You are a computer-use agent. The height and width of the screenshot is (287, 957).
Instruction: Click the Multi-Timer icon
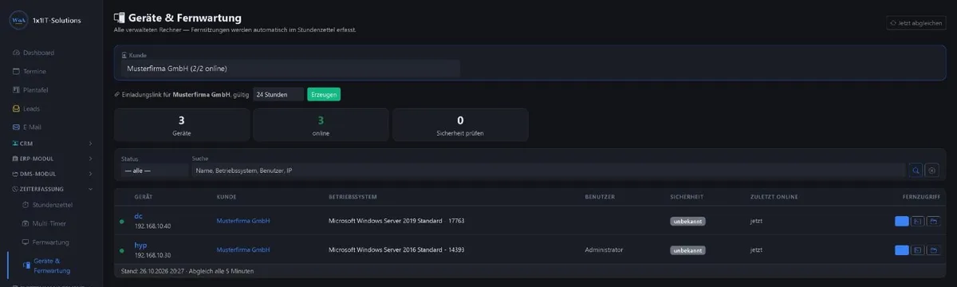pyautogui.click(x=25, y=223)
